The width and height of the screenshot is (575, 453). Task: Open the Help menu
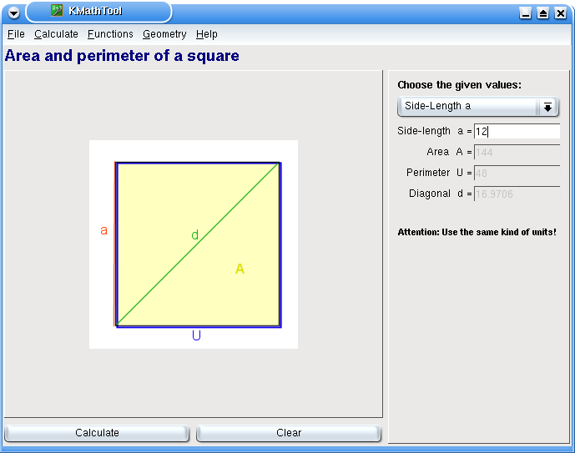click(207, 34)
